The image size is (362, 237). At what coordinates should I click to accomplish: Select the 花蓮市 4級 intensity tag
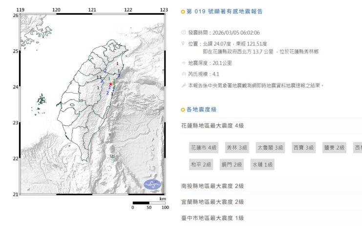coord(203,148)
